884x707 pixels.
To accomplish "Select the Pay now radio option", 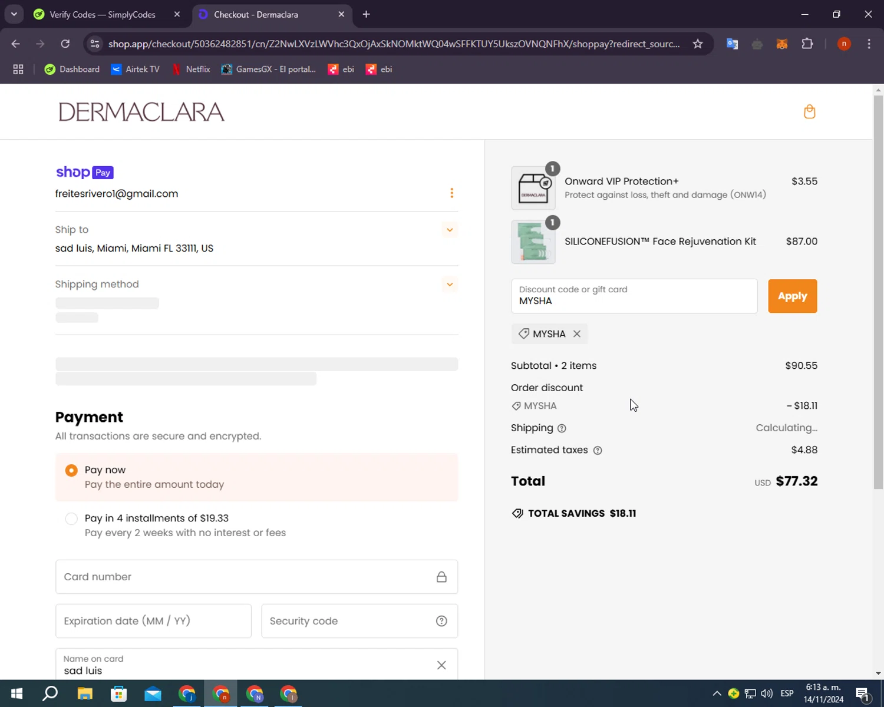I will point(71,470).
